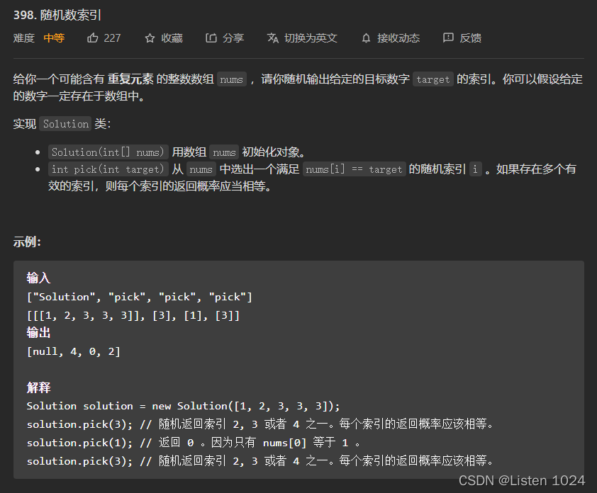Click the bell notification icon
Image resolution: width=597 pixels, height=493 pixels.
click(x=366, y=38)
